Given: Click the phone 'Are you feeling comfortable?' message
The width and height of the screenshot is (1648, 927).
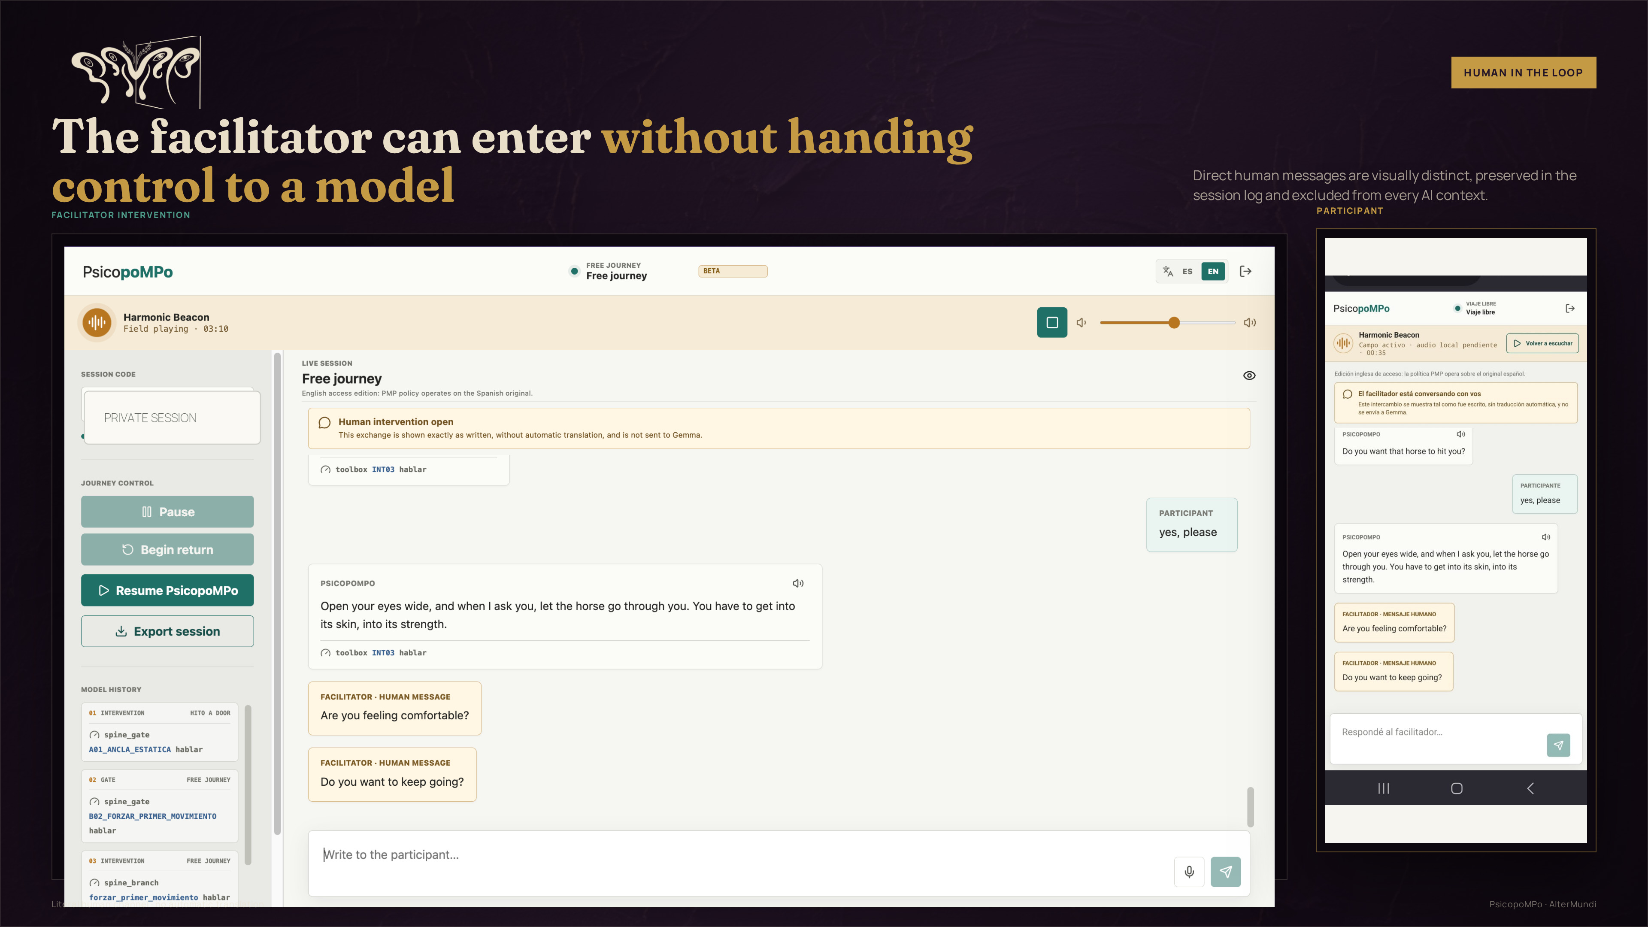Looking at the screenshot, I should coord(1394,622).
